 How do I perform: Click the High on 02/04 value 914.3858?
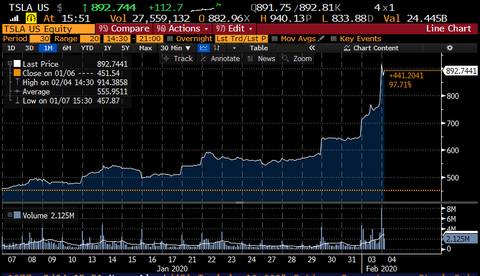(112, 82)
